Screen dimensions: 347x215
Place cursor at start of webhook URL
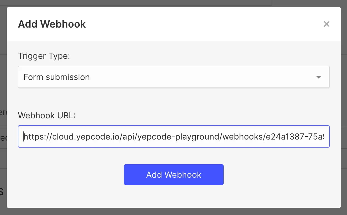[24, 136]
